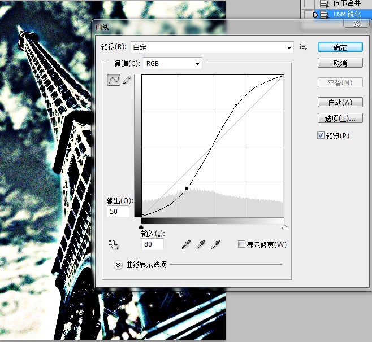Screen dimensions: 372x342
Task: Click the 自动 auto button
Action: click(340, 103)
